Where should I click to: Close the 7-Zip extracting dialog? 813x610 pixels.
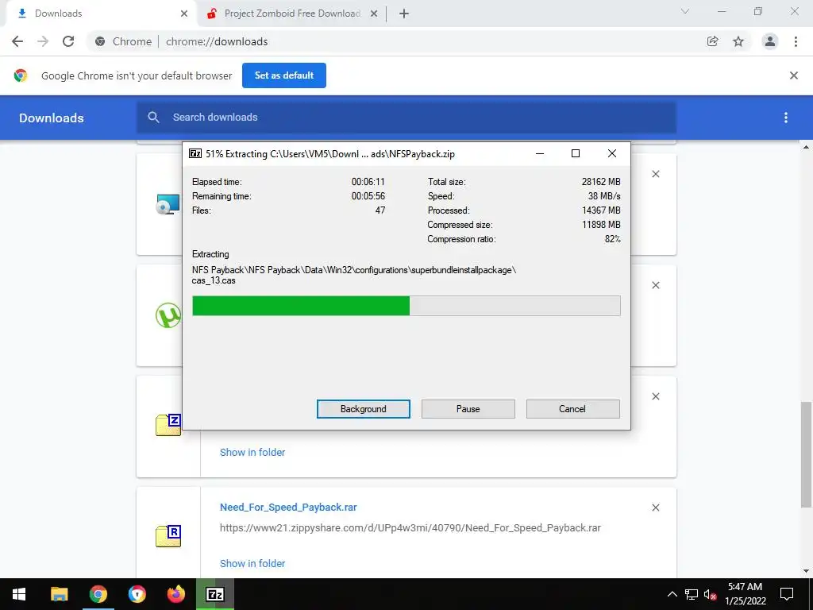[612, 153]
